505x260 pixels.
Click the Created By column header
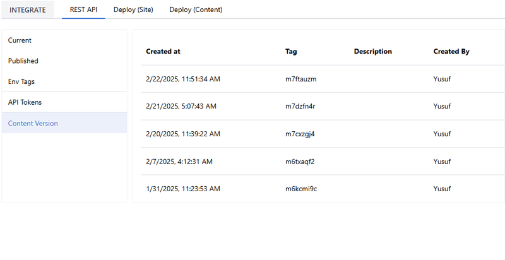[x=451, y=52]
